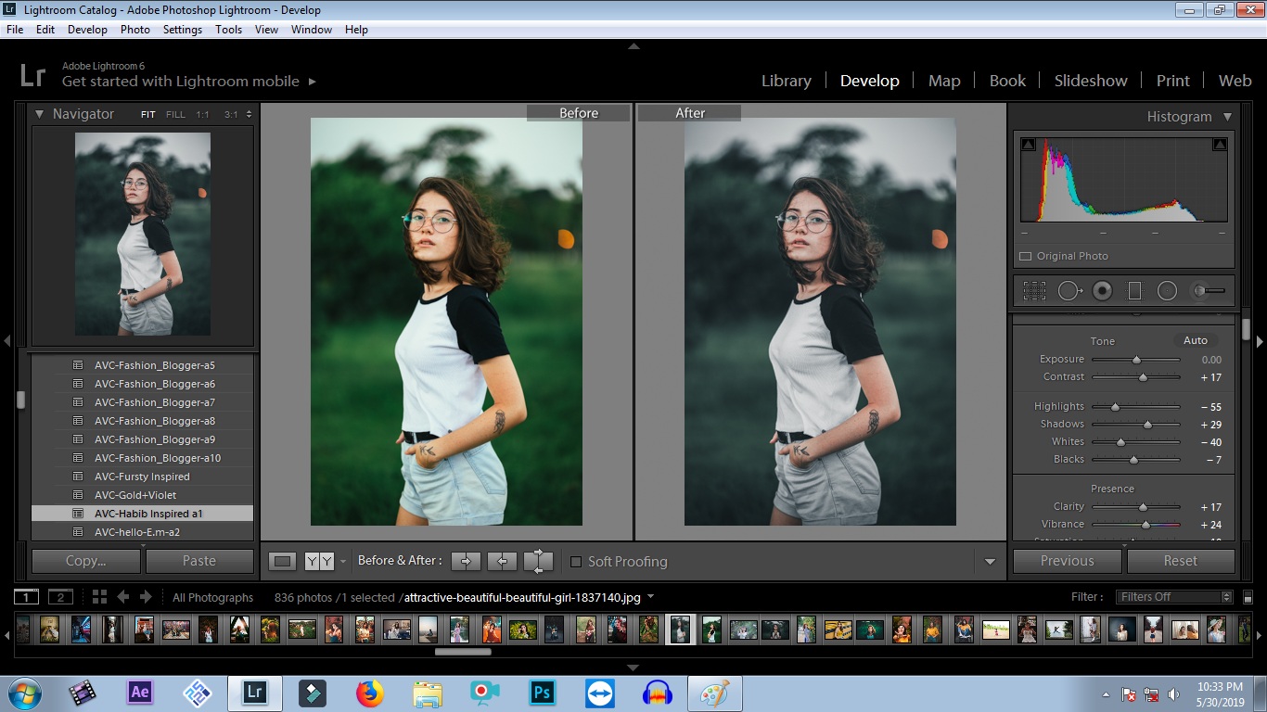1267x712 pixels.
Task: Open the File menu
Action: coord(15,30)
